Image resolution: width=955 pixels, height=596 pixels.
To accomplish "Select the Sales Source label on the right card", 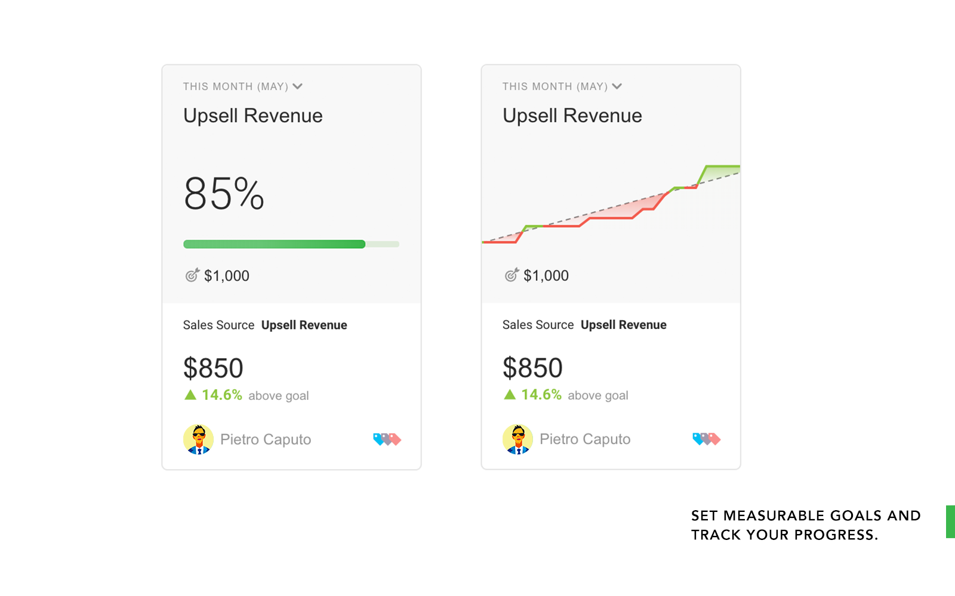I will click(538, 325).
